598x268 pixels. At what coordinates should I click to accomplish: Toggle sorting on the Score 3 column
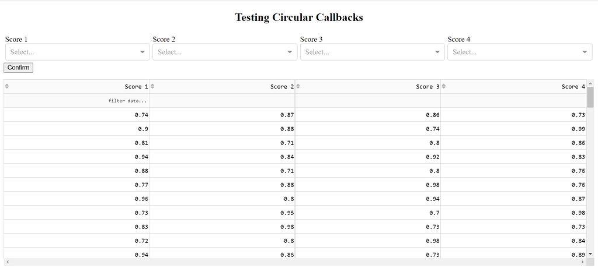tap(298, 86)
